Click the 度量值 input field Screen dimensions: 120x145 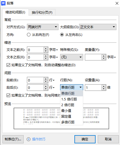(x=93, y=57)
